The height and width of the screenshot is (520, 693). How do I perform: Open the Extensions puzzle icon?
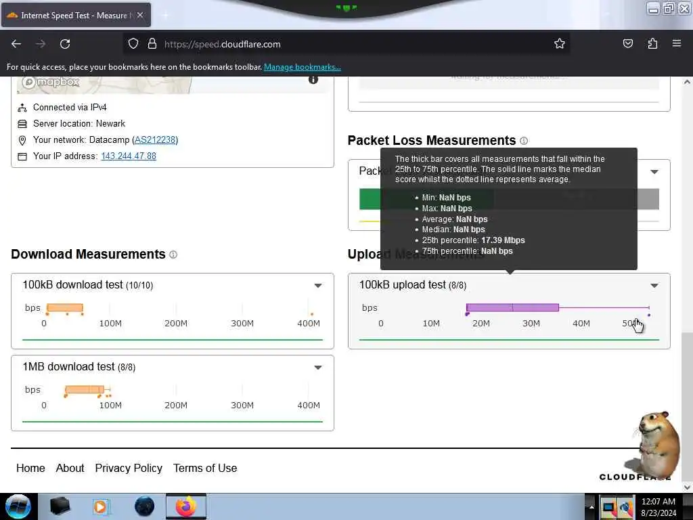(x=652, y=44)
